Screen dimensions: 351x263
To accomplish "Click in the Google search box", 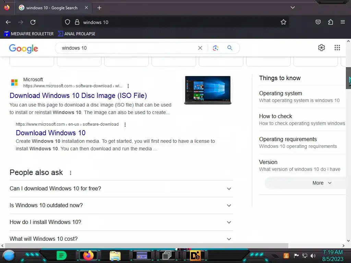I will click(128, 48).
